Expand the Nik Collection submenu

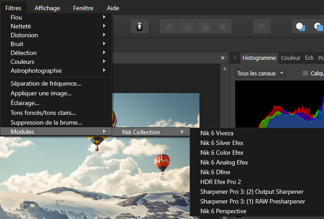click(151, 132)
